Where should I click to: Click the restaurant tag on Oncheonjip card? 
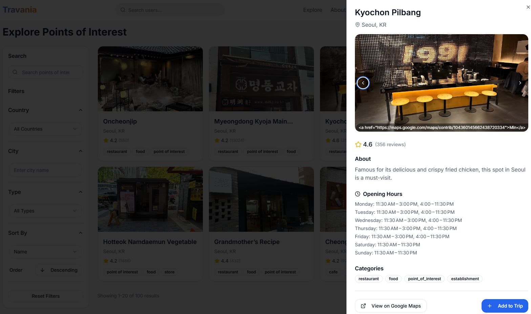click(117, 152)
